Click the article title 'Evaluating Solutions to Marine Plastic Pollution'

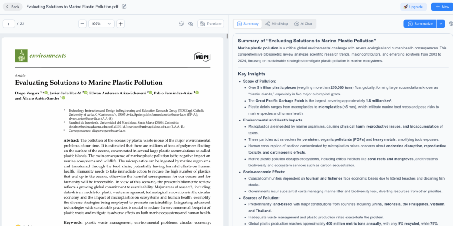coord(88,83)
